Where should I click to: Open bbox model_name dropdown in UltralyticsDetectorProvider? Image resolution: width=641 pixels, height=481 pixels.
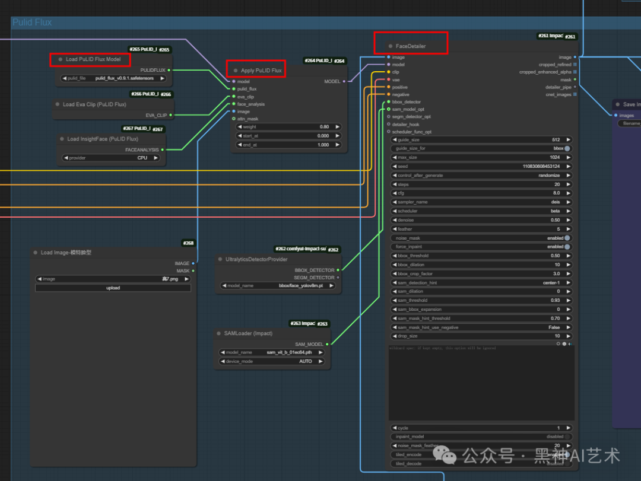pos(278,286)
